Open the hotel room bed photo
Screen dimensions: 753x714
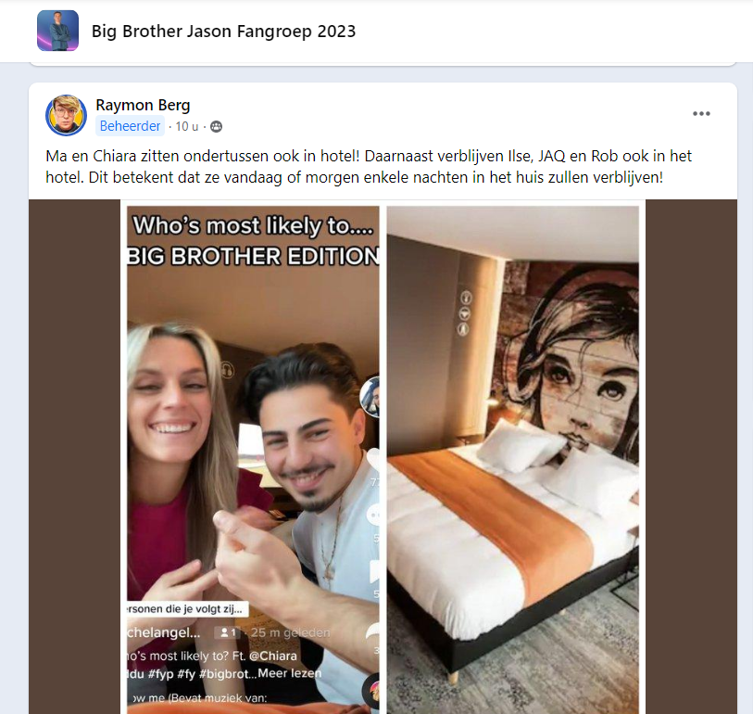coord(513,460)
